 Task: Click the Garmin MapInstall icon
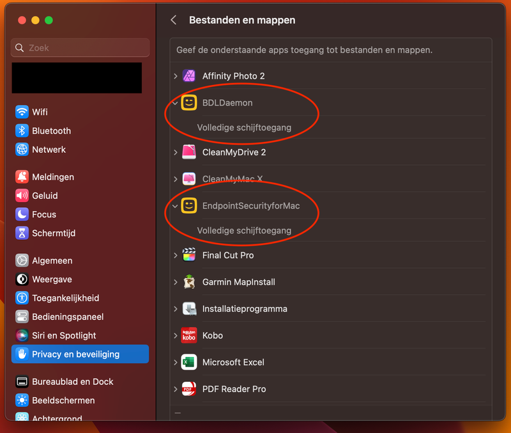click(x=188, y=282)
